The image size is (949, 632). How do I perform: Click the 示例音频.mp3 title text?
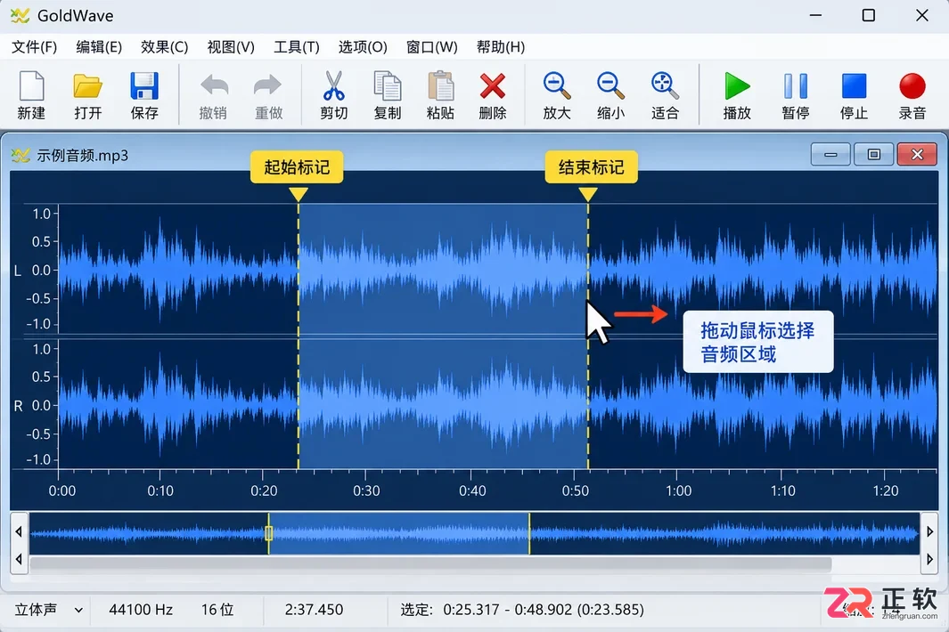pyautogui.click(x=82, y=156)
